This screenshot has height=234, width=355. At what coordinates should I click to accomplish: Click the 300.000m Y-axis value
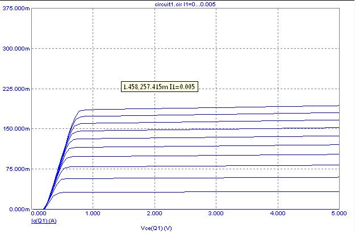[16, 49]
